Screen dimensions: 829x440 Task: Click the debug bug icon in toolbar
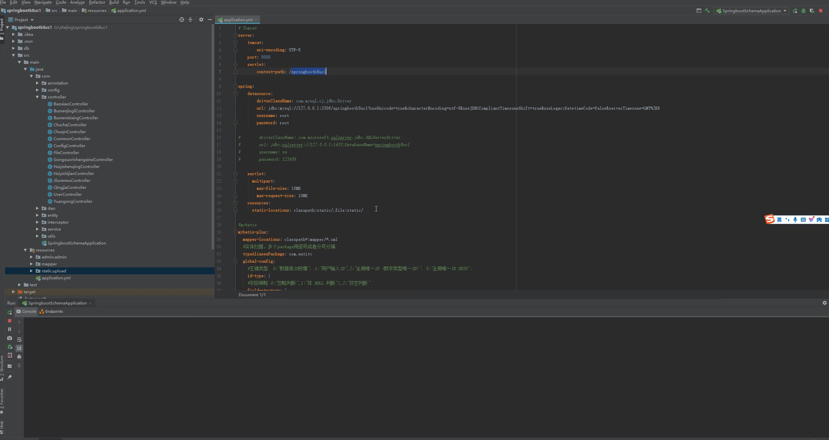804,11
